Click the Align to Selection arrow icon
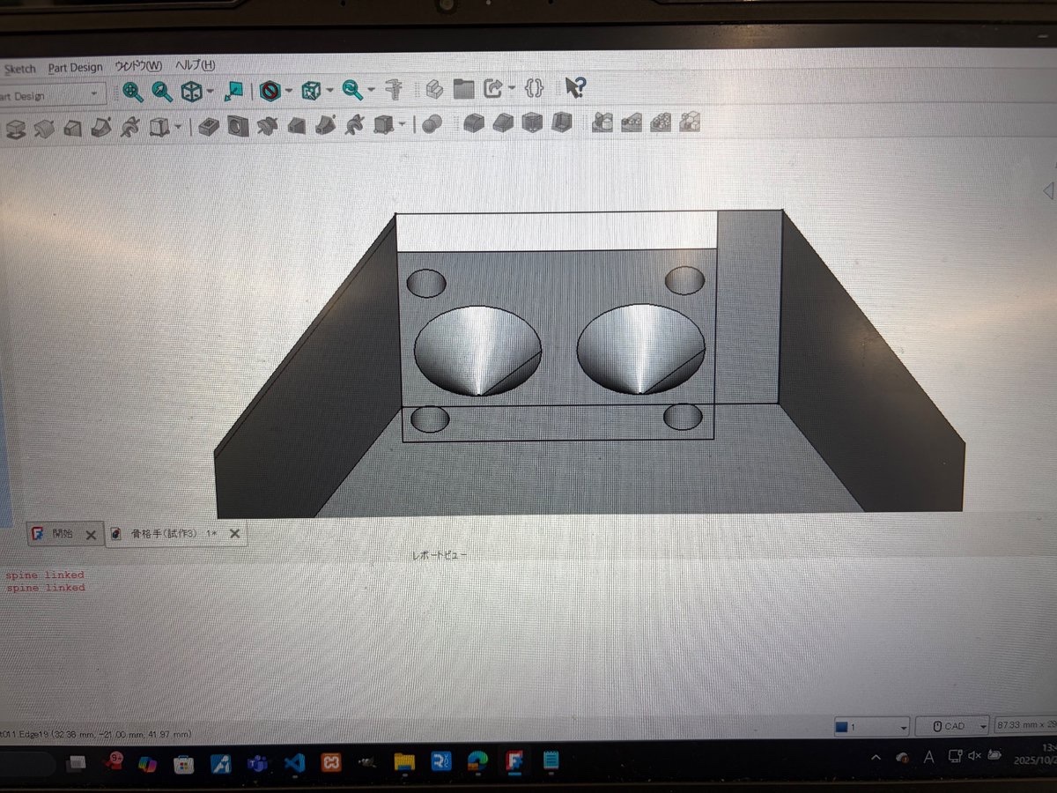Viewport: 1057px width, 793px height. [234, 90]
